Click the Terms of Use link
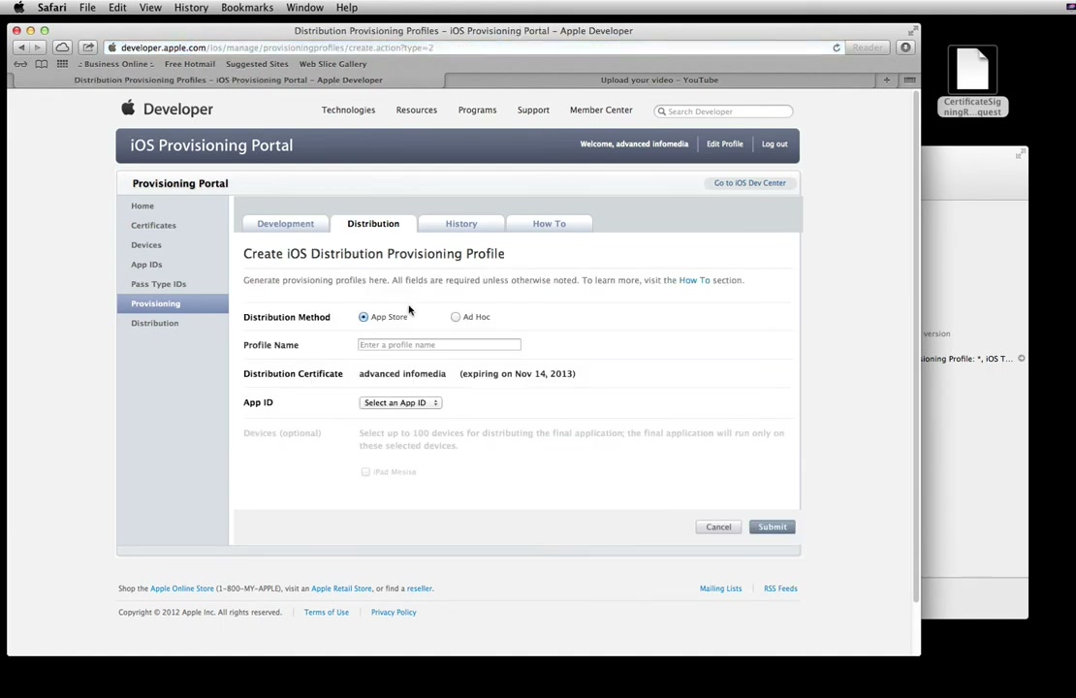The height and width of the screenshot is (698, 1076). (x=326, y=613)
